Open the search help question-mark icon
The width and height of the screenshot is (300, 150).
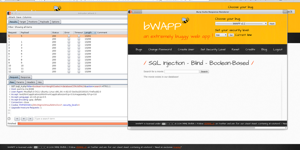9,119
